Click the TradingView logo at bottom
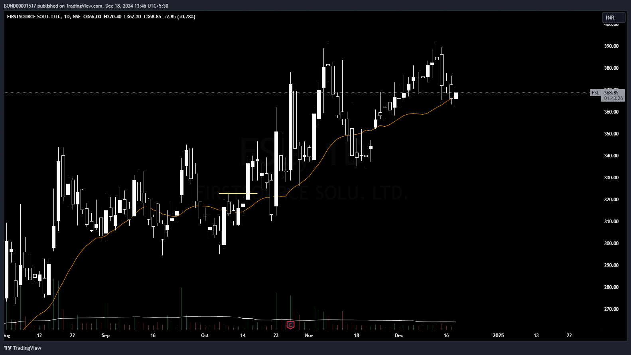This screenshot has width=631, height=355. pyautogui.click(x=23, y=348)
